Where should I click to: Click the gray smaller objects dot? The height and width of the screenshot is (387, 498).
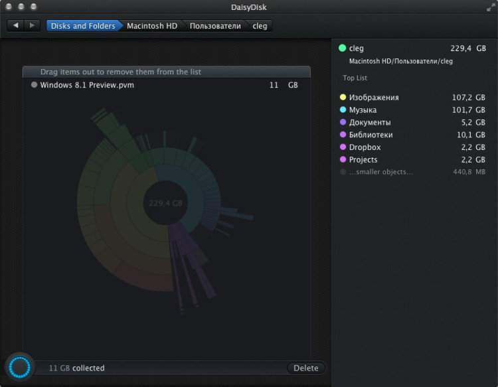tap(343, 172)
